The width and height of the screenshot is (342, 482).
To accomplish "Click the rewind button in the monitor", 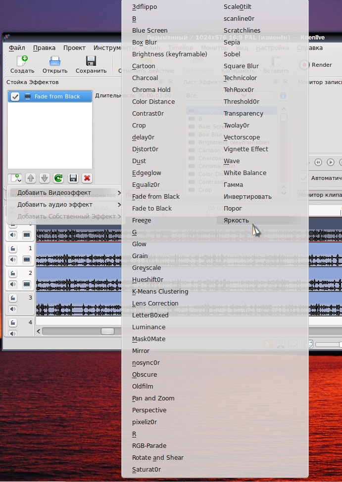I will 318,162.
